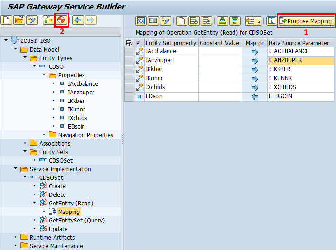Click the Check Project Consistency icon

click(48, 20)
